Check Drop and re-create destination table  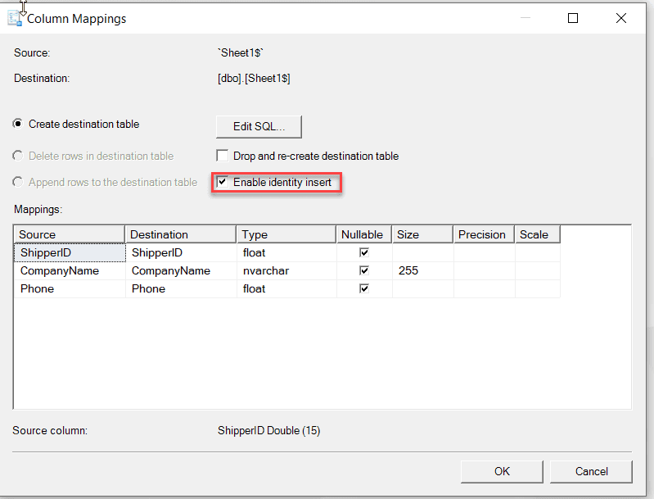[x=222, y=156]
